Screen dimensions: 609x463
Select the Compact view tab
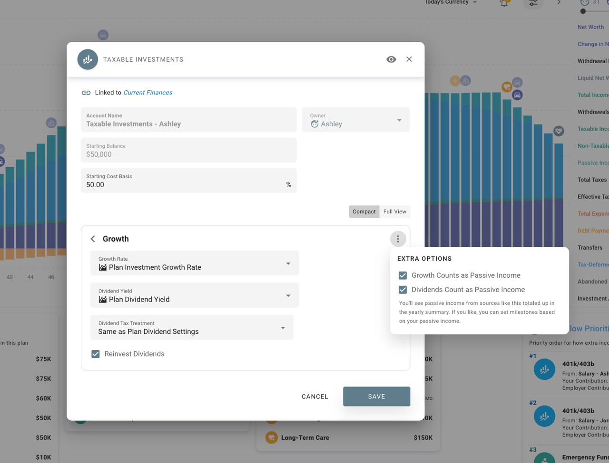click(364, 212)
